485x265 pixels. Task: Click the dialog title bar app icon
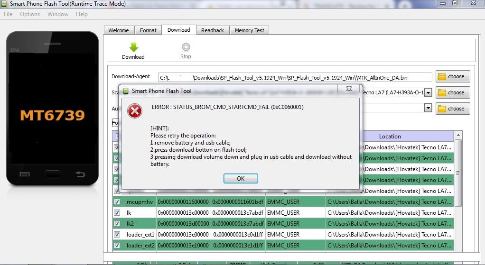(x=126, y=91)
